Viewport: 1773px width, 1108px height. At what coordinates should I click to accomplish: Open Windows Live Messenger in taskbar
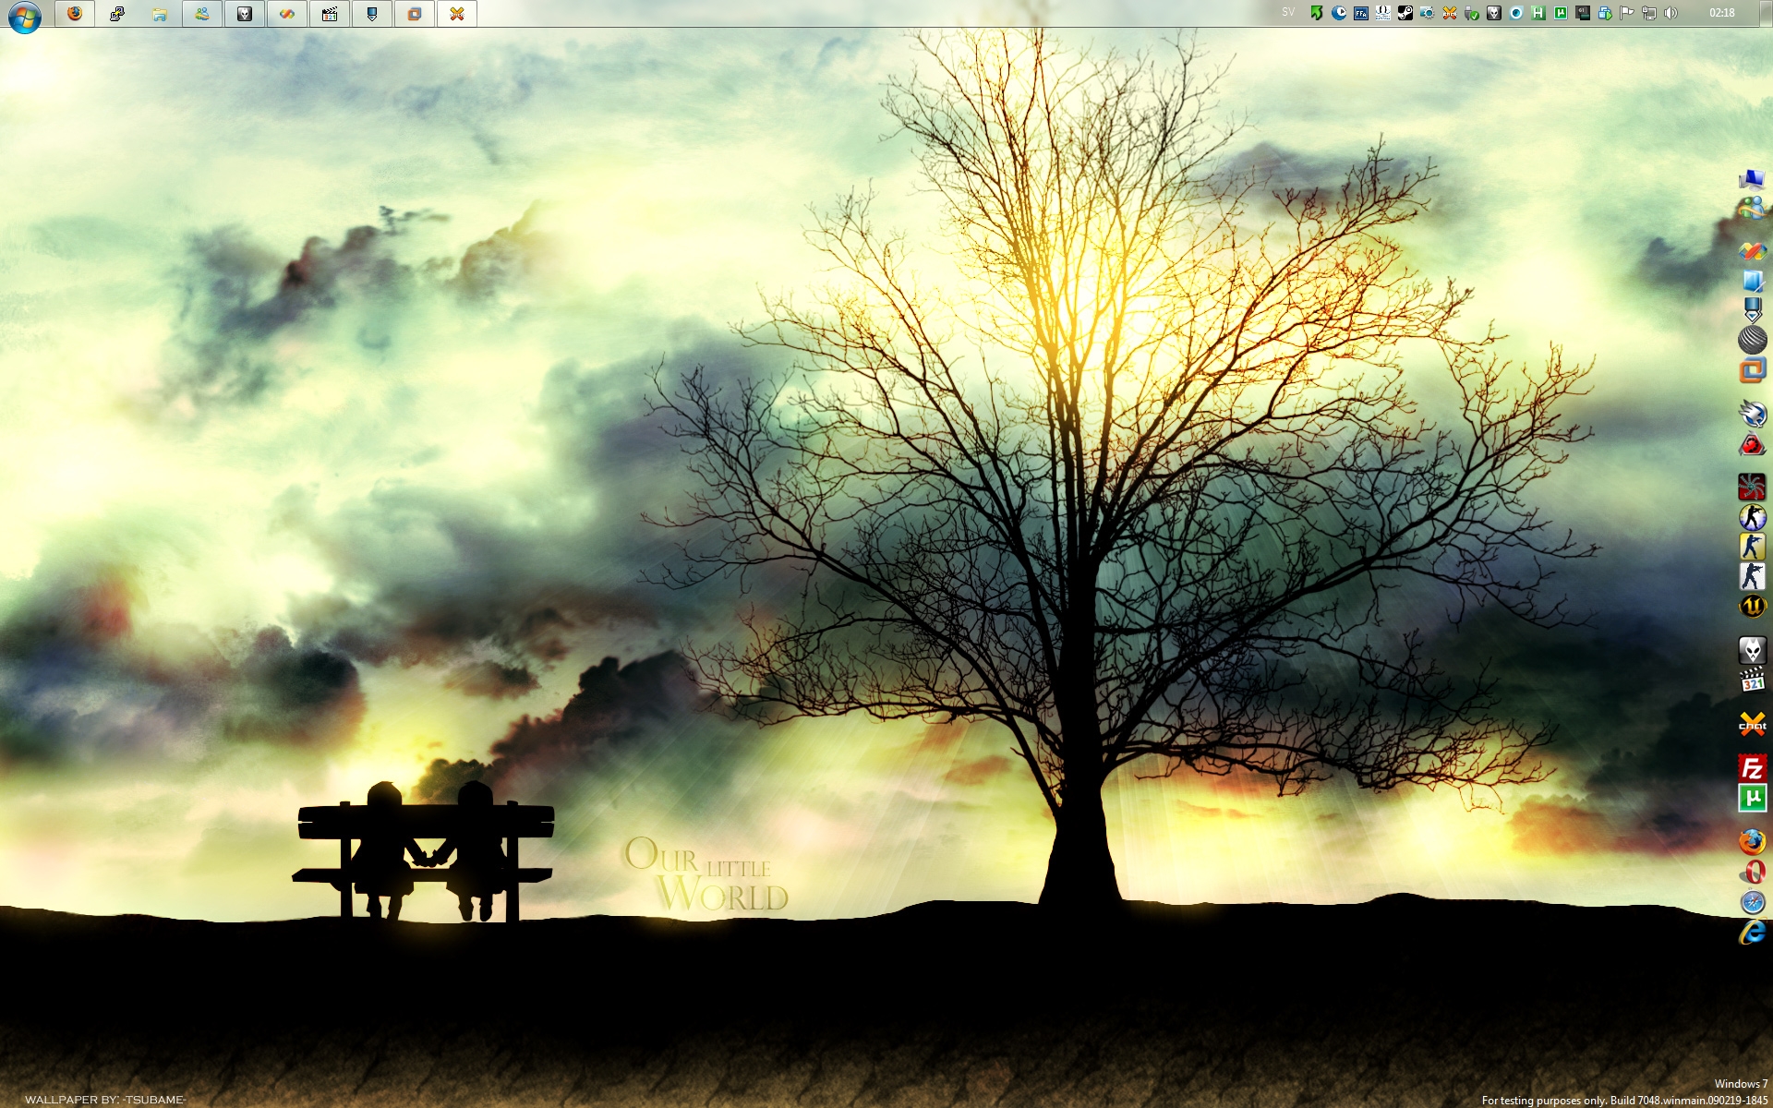tap(202, 14)
